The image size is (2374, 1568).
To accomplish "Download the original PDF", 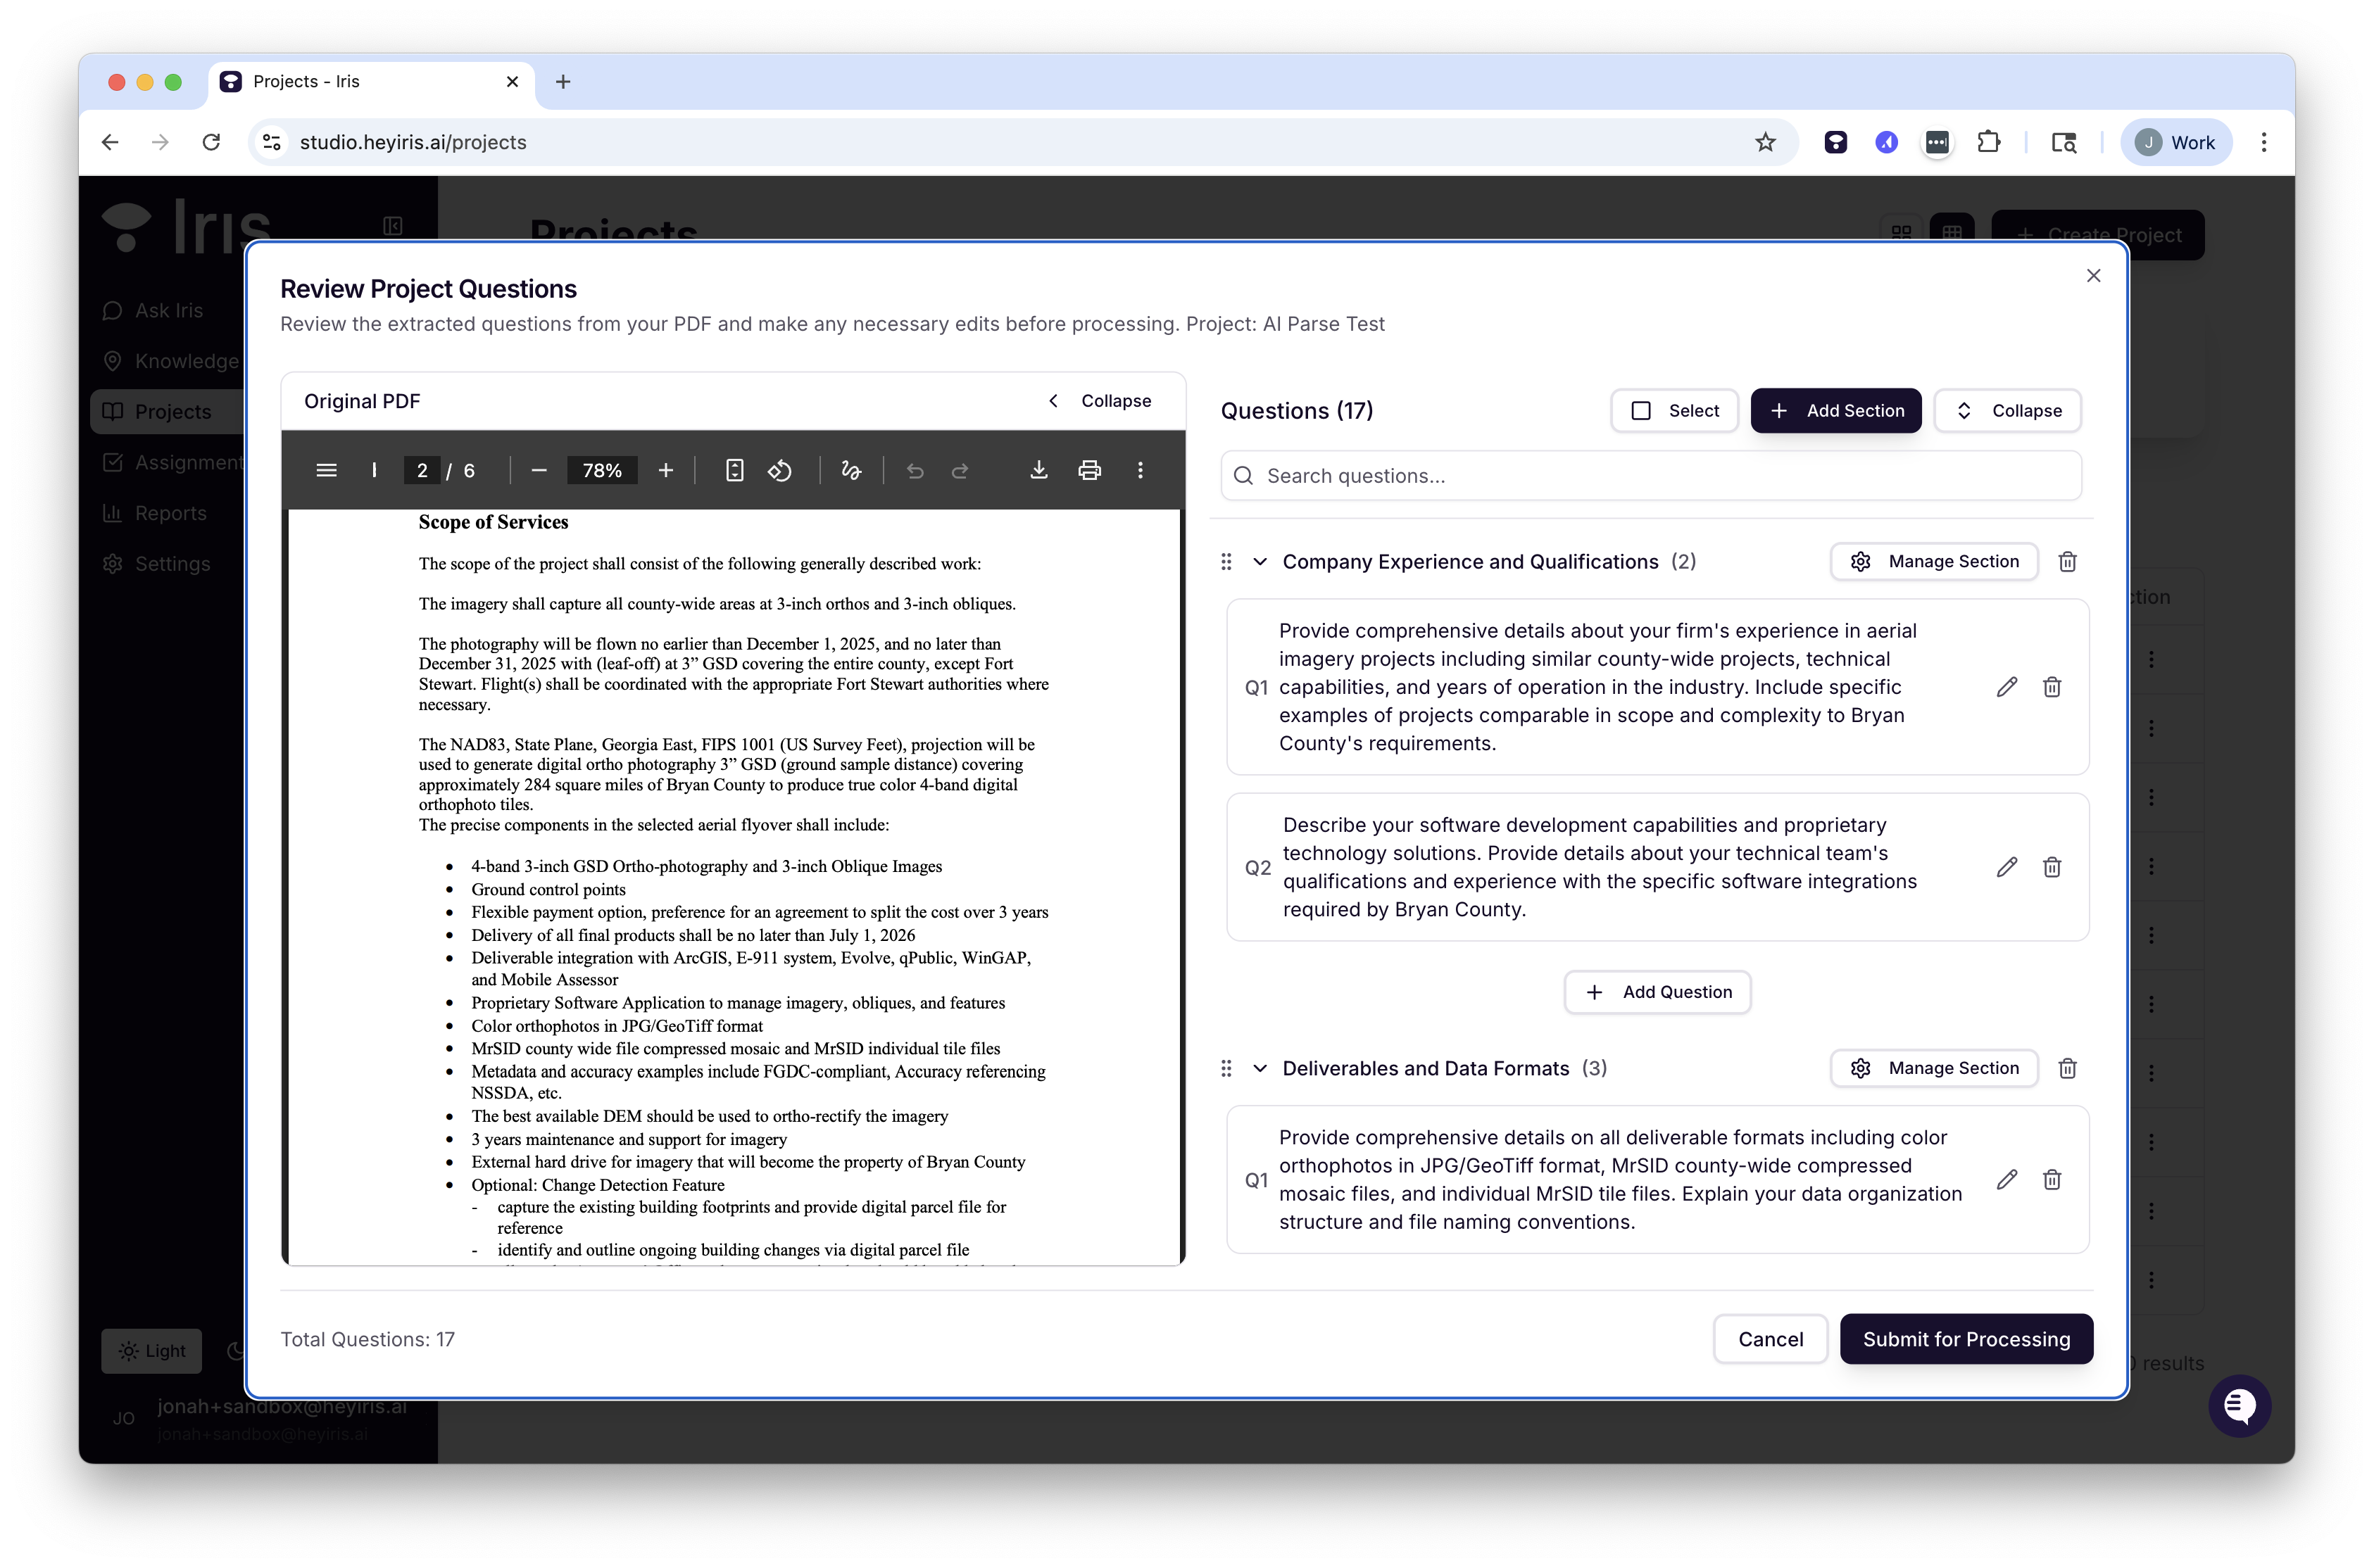I will pos(1038,470).
